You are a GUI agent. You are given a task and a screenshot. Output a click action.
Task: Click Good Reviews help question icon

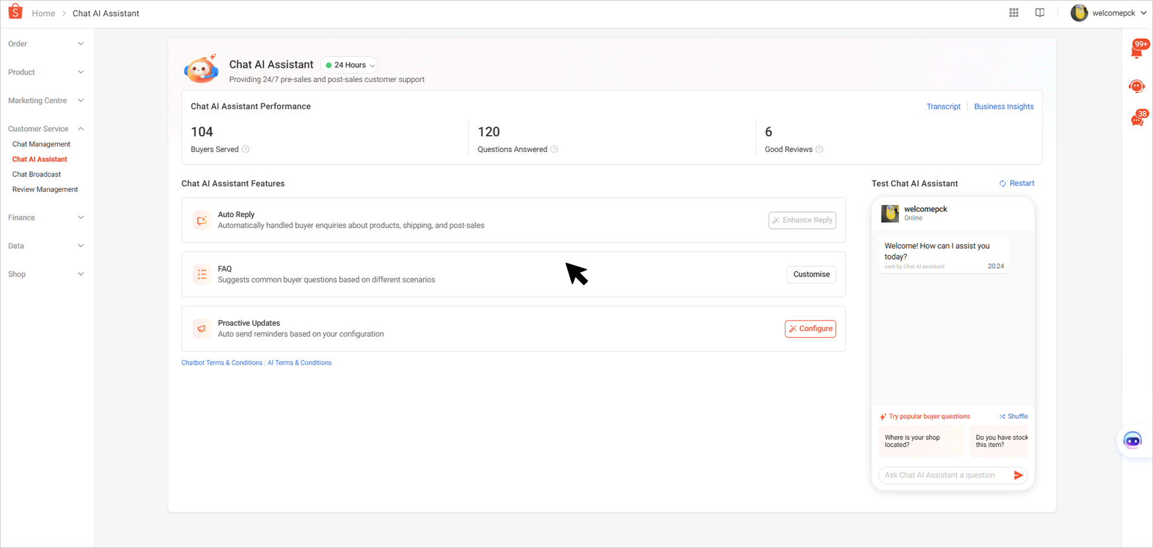coord(820,149)
